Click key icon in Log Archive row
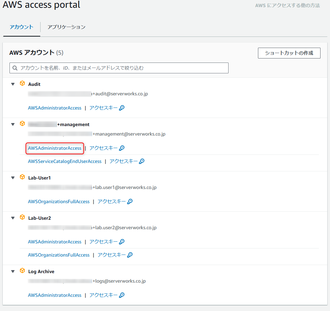Viewport: 330px width, 311px height. click(x=122, y=295)
